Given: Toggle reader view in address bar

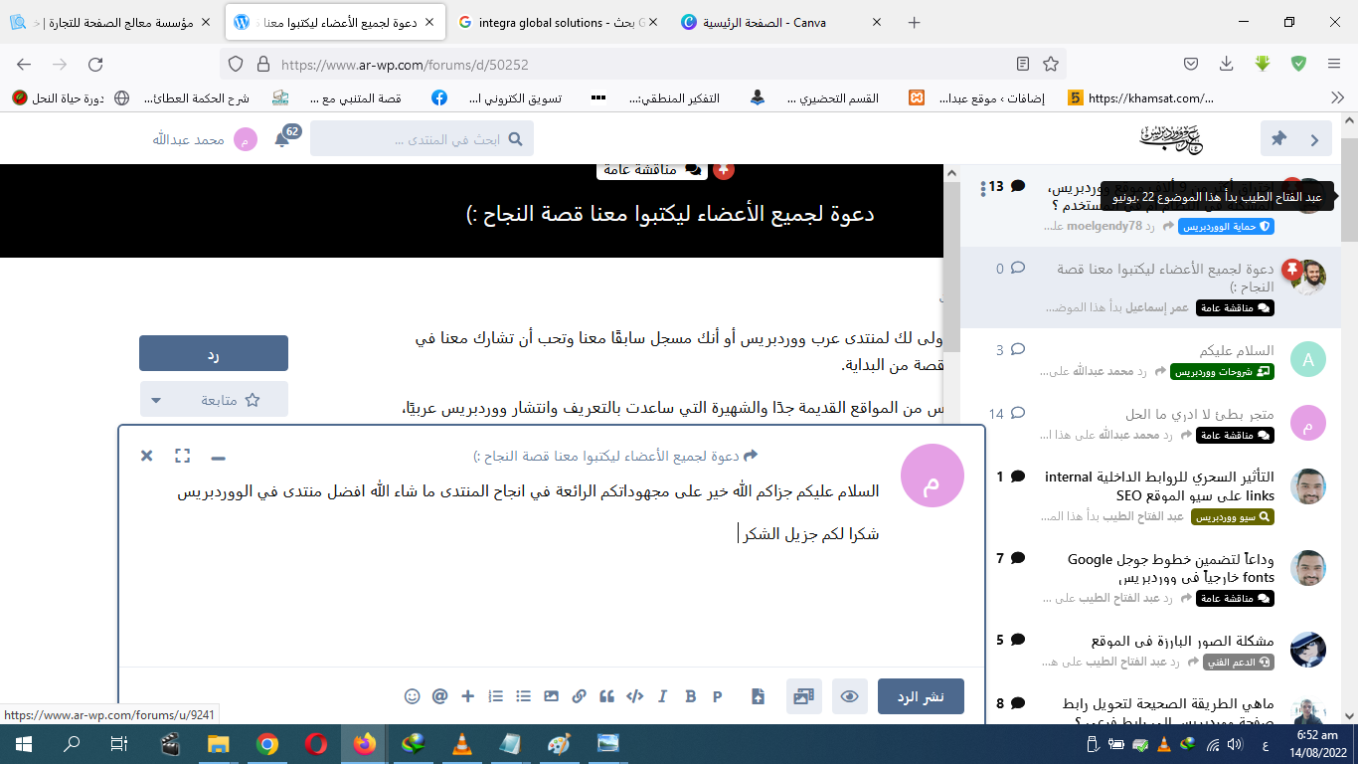Looking at the screenshot, I should [x=1023, y=64].
